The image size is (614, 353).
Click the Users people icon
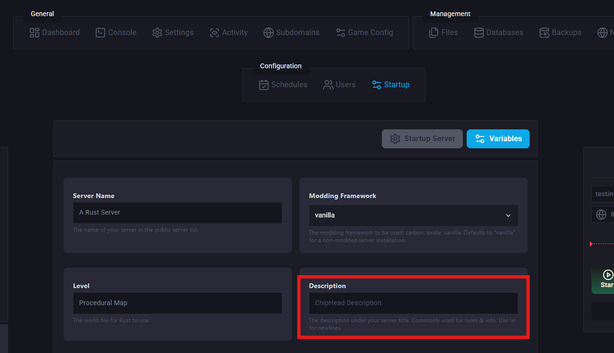tap(328, 85)
